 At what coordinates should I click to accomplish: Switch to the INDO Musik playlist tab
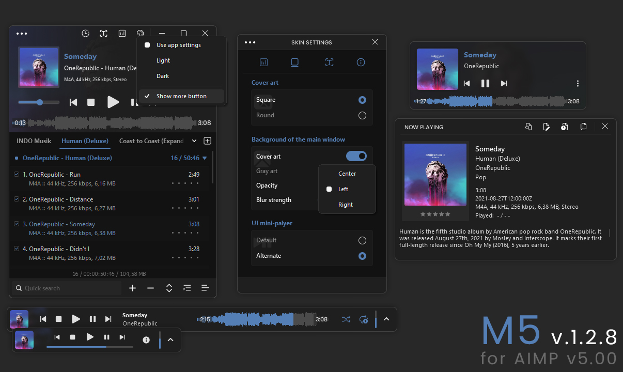34,141
